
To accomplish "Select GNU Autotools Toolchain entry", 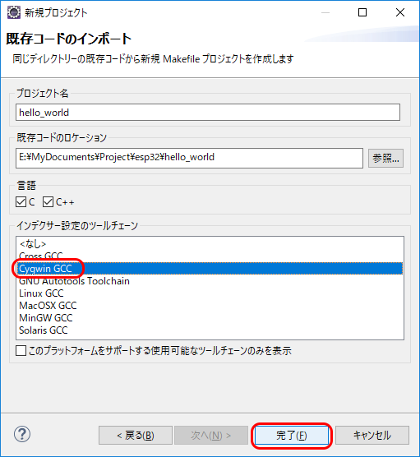I will tap(210, 281).
